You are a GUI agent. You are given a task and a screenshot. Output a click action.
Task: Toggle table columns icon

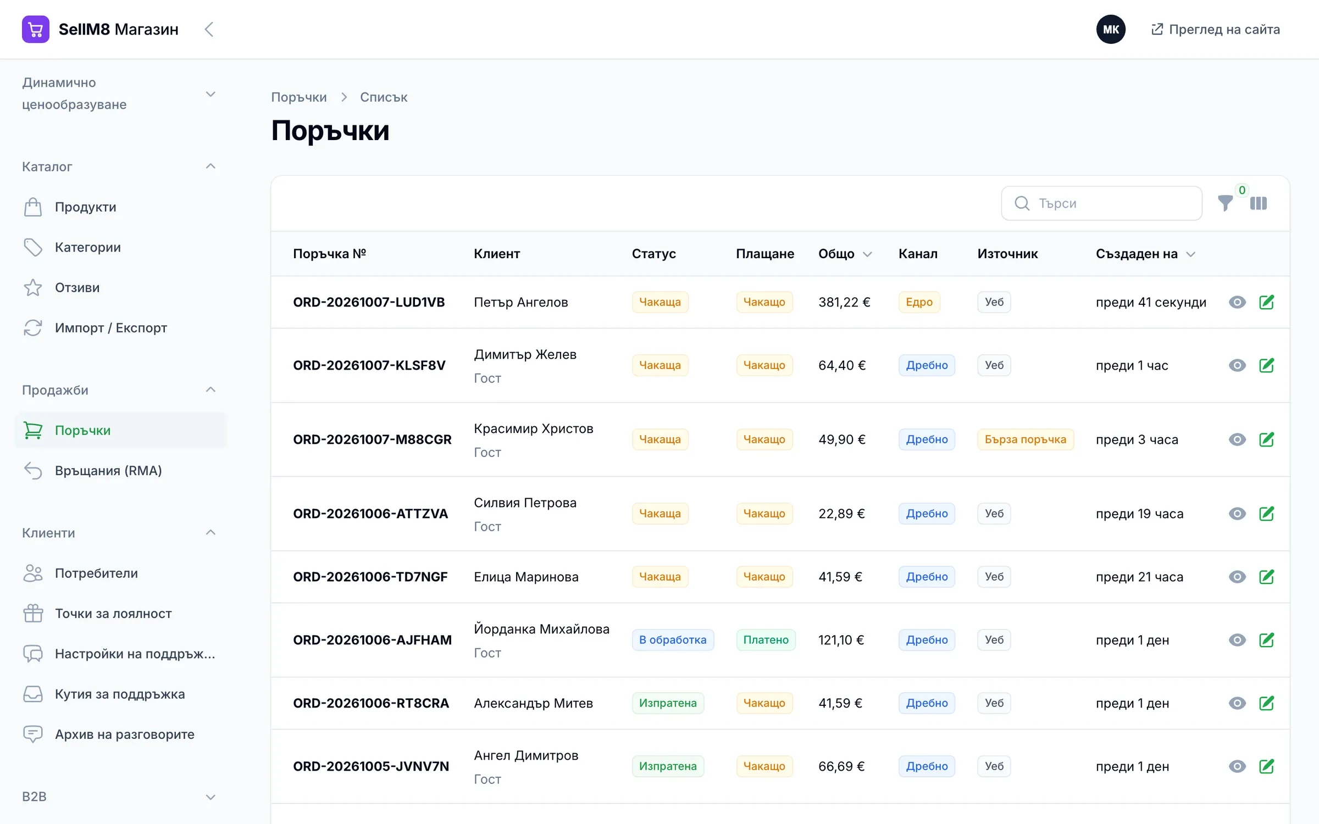tap(1258, 203)
